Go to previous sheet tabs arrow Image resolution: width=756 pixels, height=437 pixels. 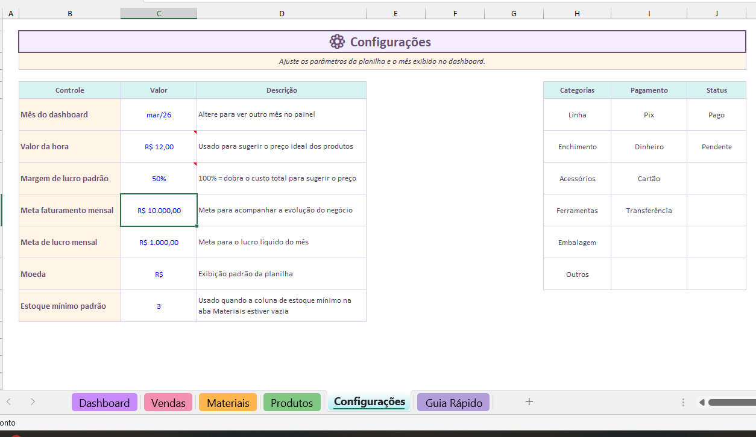click(9, 401)
